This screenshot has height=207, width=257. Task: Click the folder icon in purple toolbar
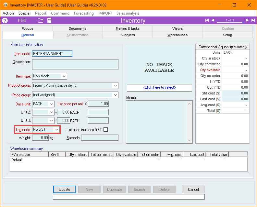click(41, 21)
